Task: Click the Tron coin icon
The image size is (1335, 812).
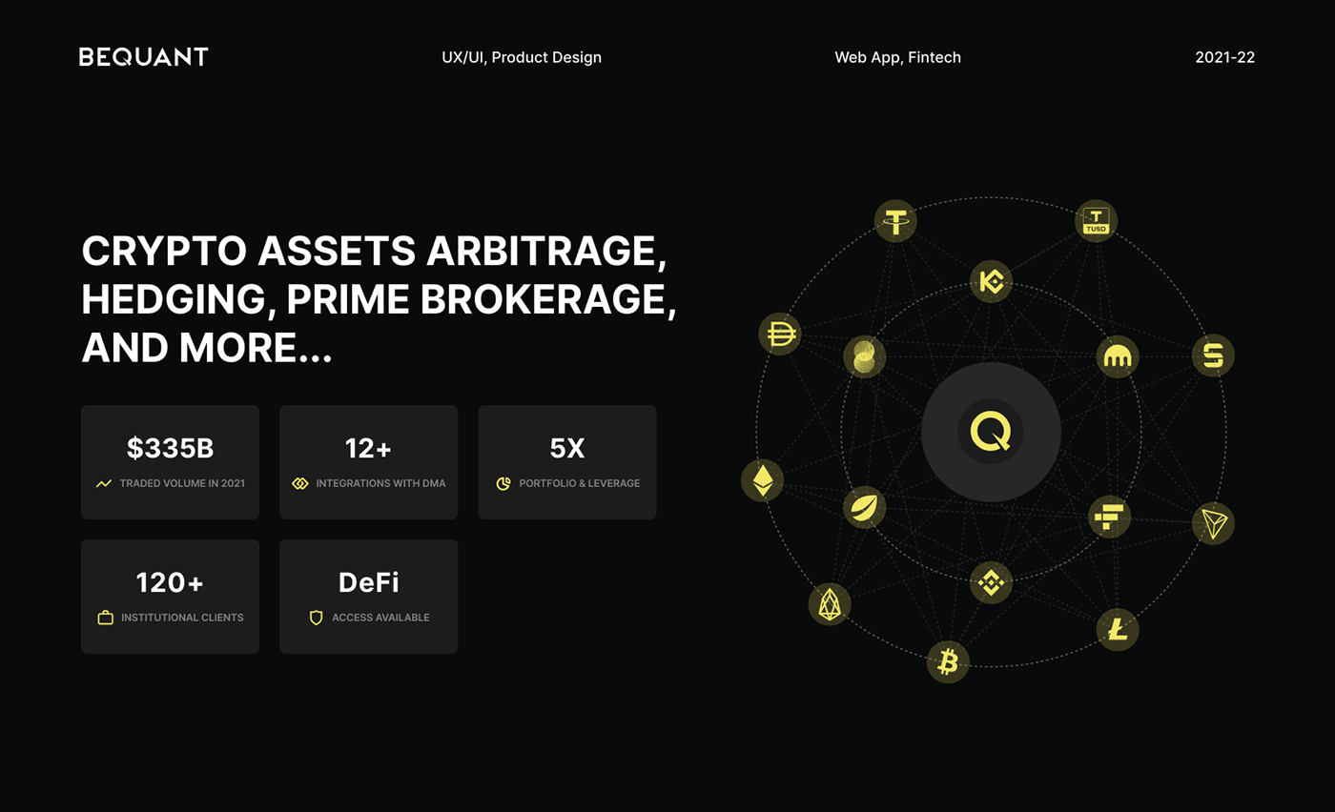Action: point(1213,523)
